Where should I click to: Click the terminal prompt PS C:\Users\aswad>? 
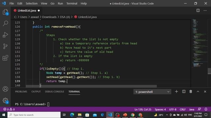pyautogui.click(x=30, y=104)
